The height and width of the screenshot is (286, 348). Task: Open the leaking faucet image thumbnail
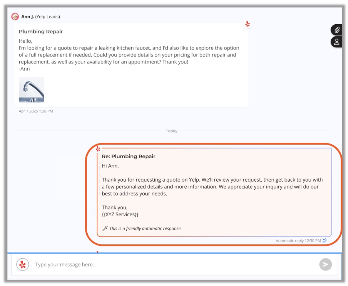pyautogui.click(x=32, y=90)
